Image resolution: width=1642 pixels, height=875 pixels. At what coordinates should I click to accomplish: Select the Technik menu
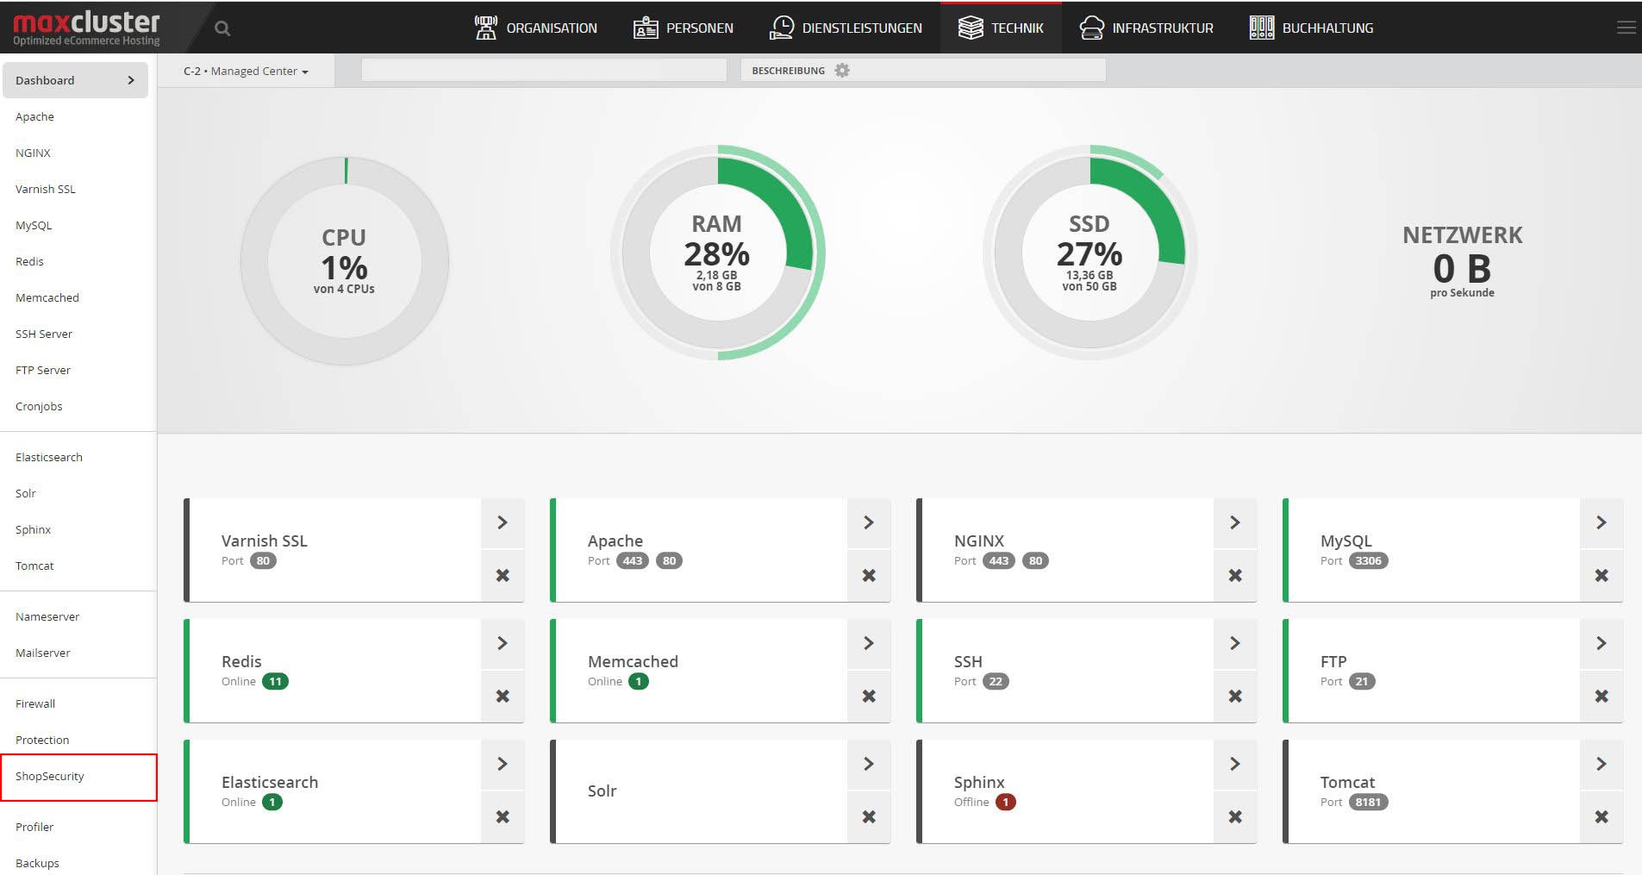coord(1001,28)
